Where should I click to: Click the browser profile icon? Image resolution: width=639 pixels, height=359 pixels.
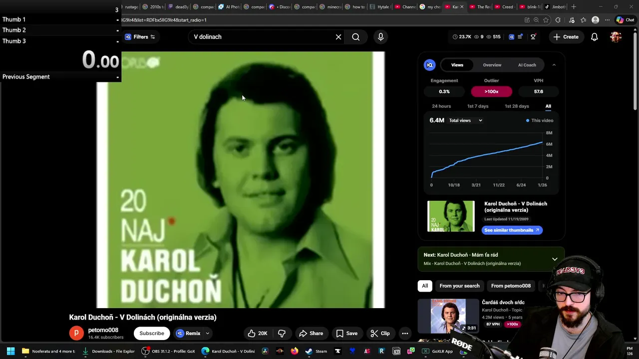[x=595, y=20]
